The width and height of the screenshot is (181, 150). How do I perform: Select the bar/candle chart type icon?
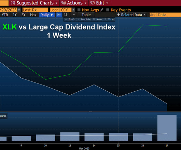click(66, 15)
